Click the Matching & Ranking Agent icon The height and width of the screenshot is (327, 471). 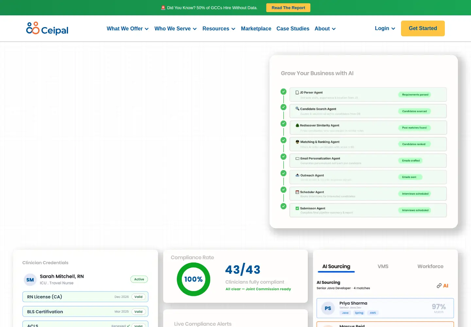(297, 142)
